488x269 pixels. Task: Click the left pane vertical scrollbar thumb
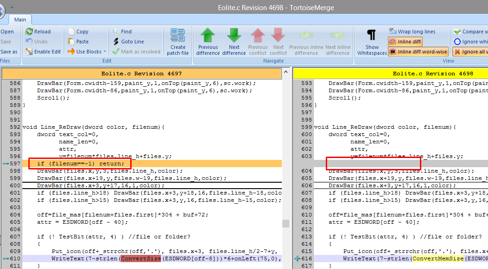(286, 223)
